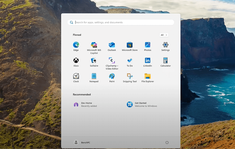The image size is (235, 149).
Task: Open Notepad from pinned apps
Action: click(94, 76)
